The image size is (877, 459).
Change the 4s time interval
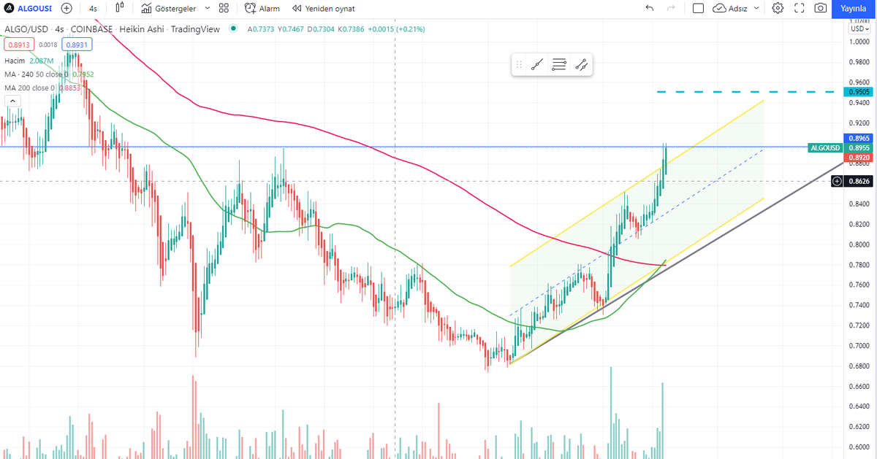tap(94, 9)
